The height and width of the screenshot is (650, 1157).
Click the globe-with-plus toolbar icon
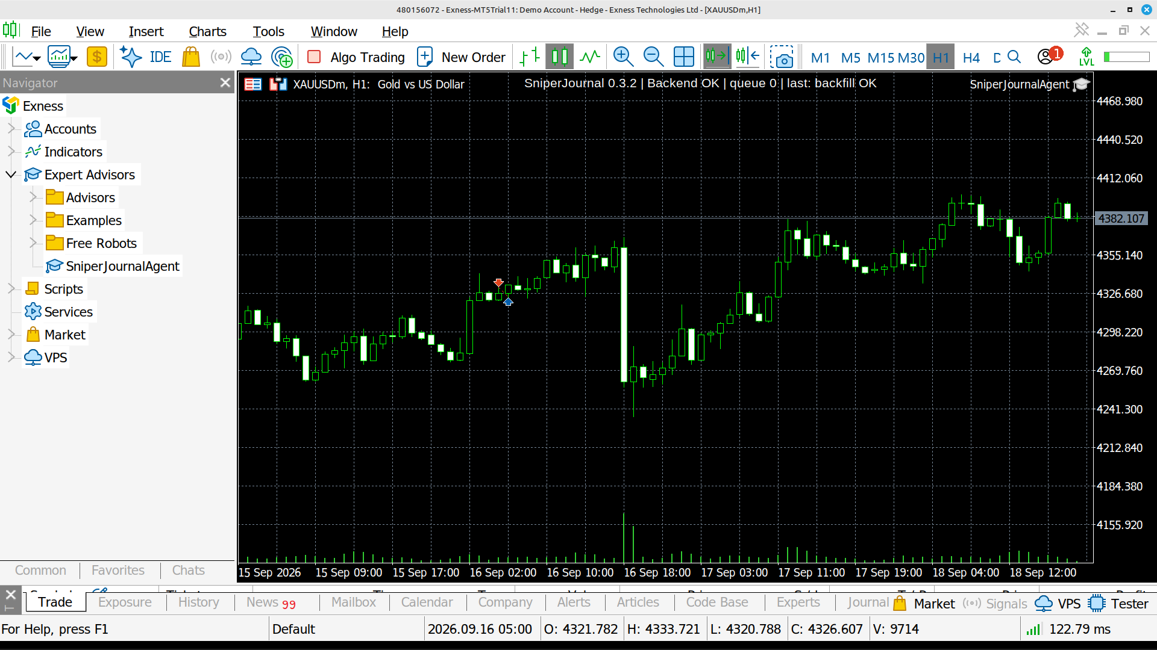point(282,57)
